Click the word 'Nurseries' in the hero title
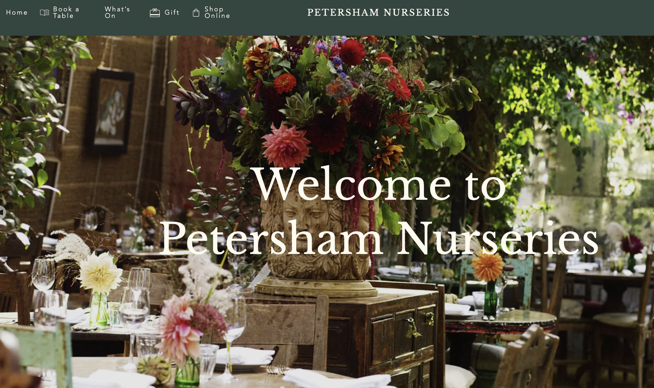This screenshot has height=388, width=654. (x=499, y=239)
